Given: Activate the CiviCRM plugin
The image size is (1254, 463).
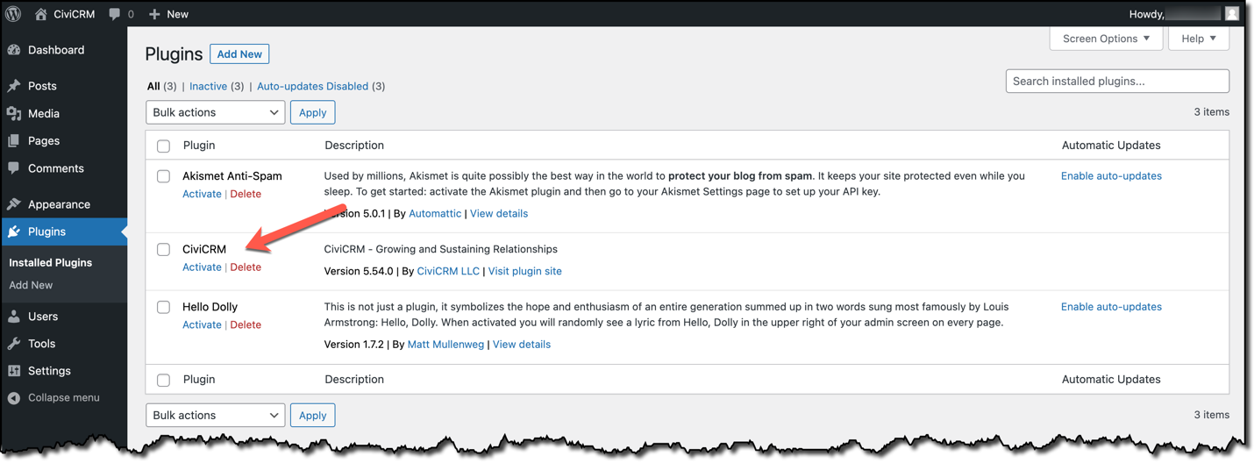Looking at the screenshot, I should [202, 267].
